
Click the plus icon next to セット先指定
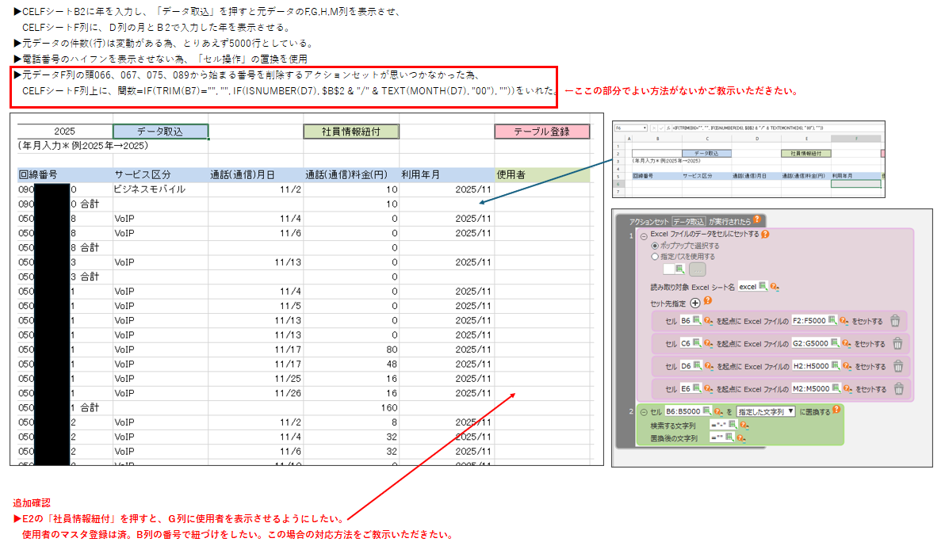click(x=695, y=302)
